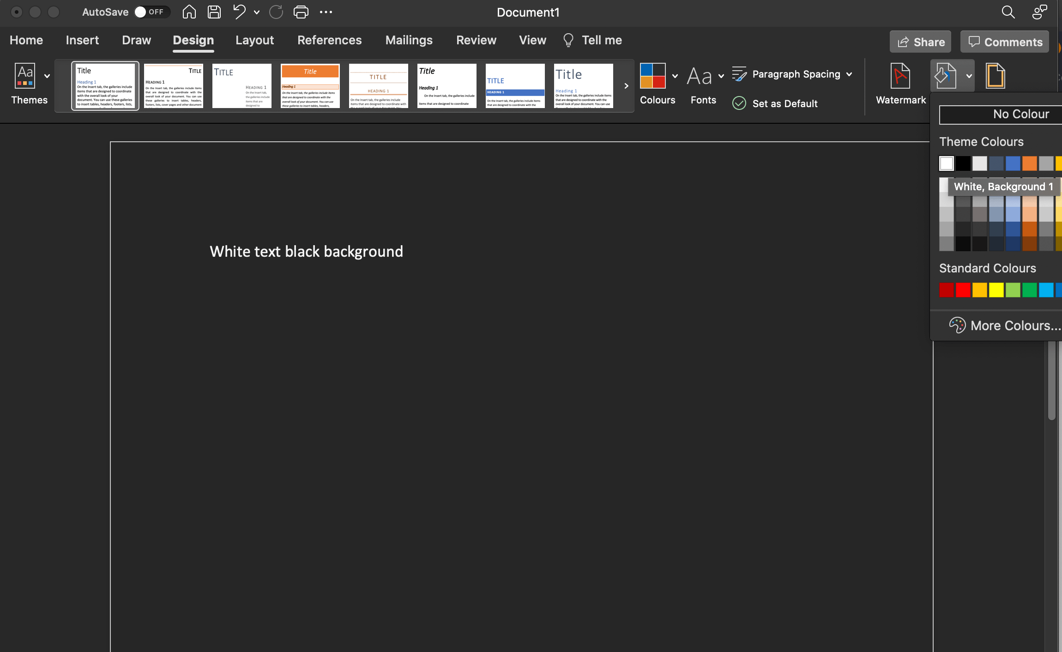Click the Undo icon in toolbar

(240, 12)
